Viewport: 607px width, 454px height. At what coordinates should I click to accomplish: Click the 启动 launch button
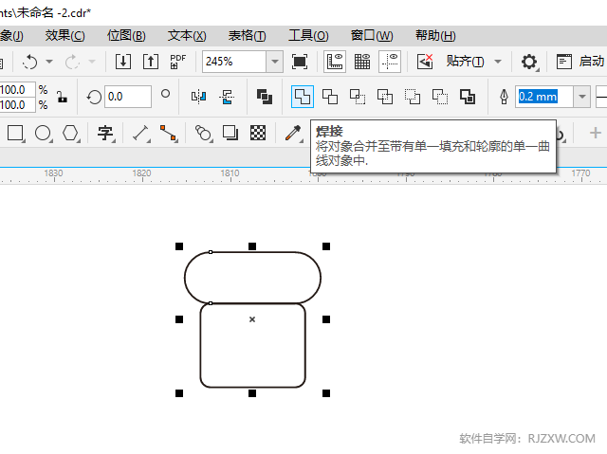point(579,62)
